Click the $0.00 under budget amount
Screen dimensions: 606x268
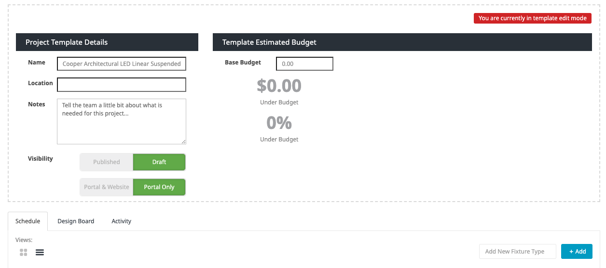(279, 86)
